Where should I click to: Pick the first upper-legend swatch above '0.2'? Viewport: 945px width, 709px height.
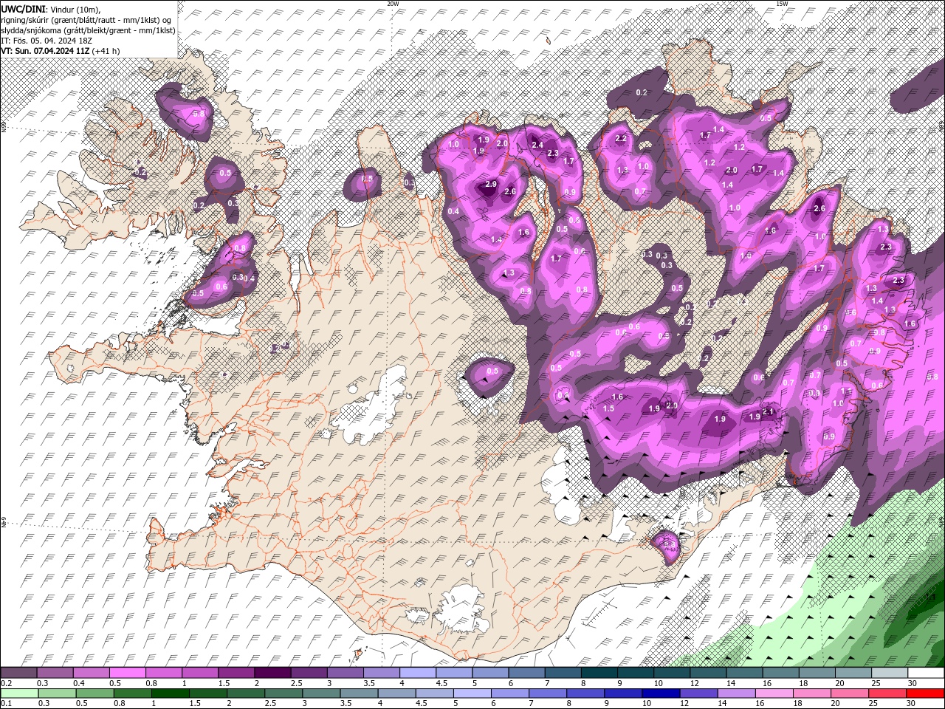coord(18,673)
